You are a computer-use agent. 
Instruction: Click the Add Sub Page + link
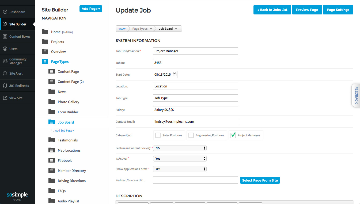65,131
